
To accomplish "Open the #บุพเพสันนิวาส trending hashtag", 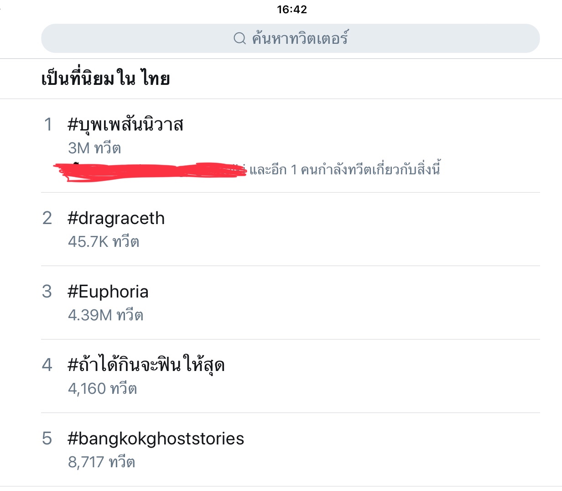I will (x=125, y=125).
